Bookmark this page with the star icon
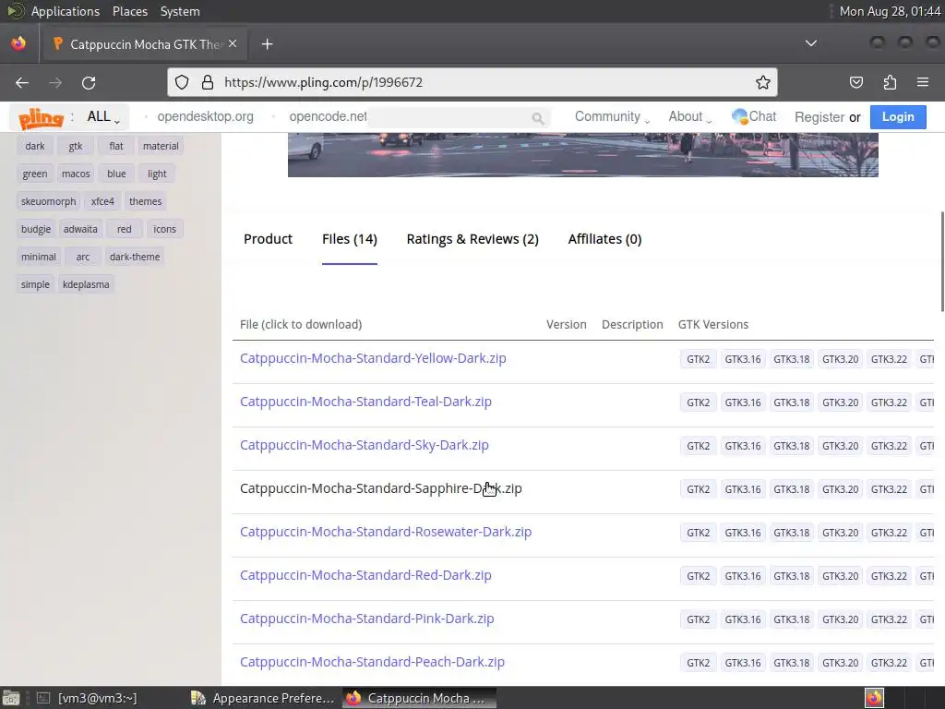The height and width of the screenshot is (709, 945). click(x=762, y=82)
